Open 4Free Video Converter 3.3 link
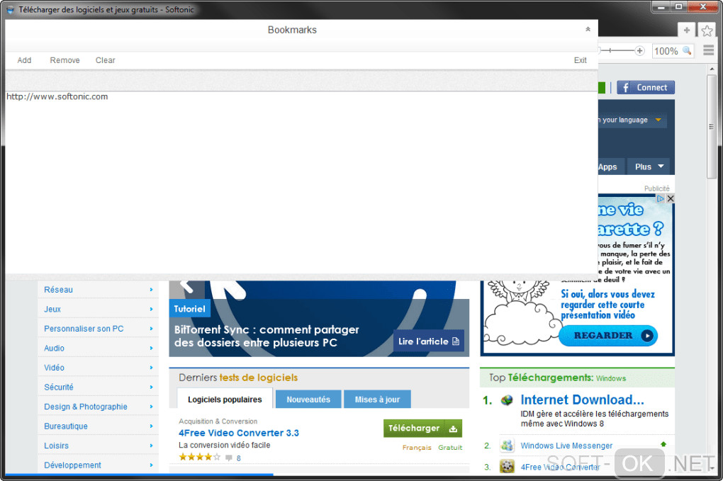 coord(239,433)
